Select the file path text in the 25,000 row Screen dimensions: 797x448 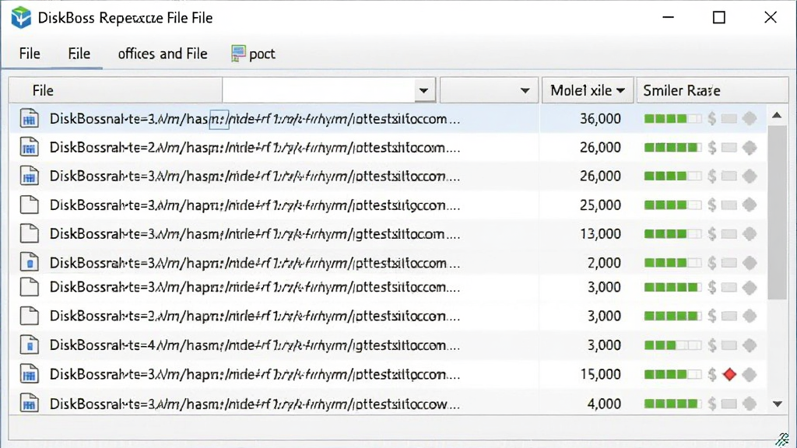(255, 205)
